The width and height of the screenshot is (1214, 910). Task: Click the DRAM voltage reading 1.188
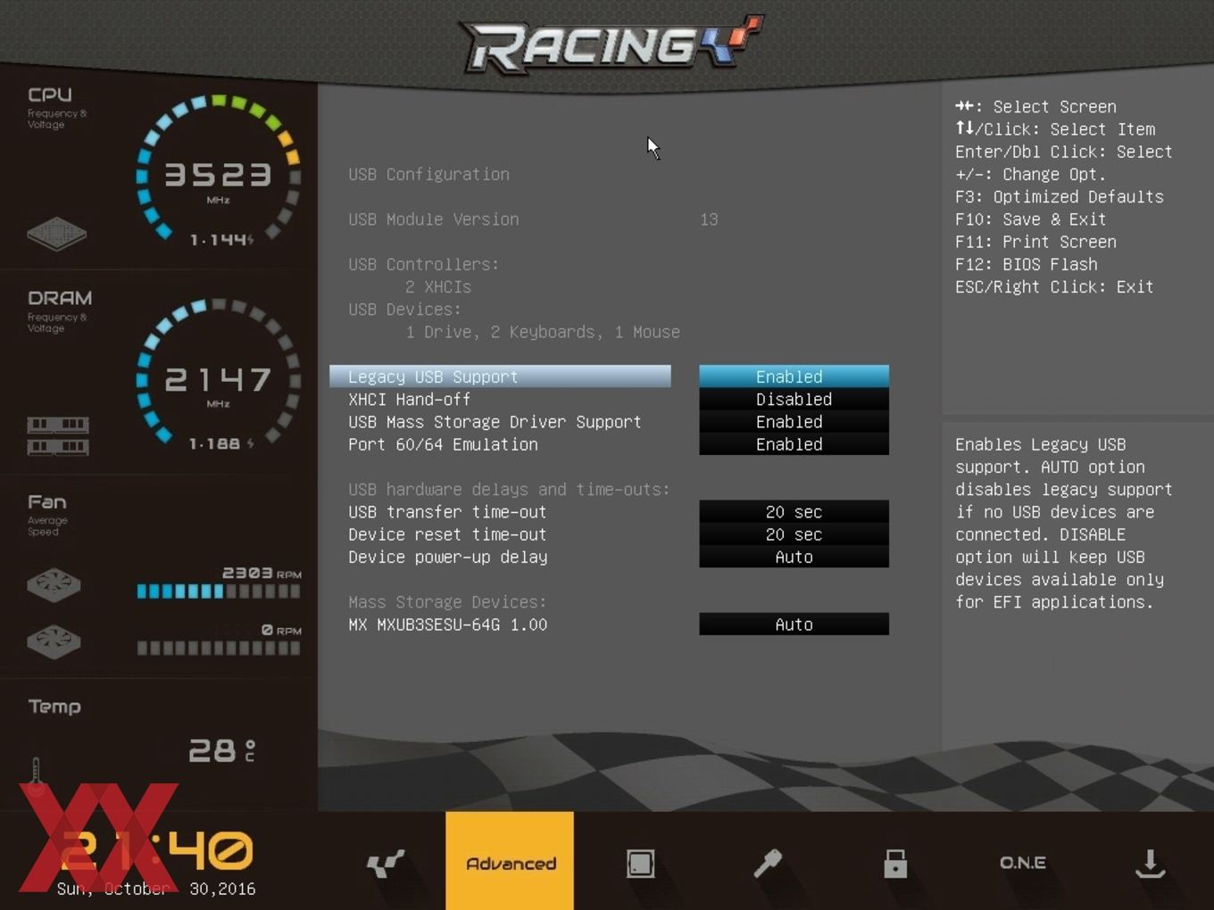tap(220, 443)
